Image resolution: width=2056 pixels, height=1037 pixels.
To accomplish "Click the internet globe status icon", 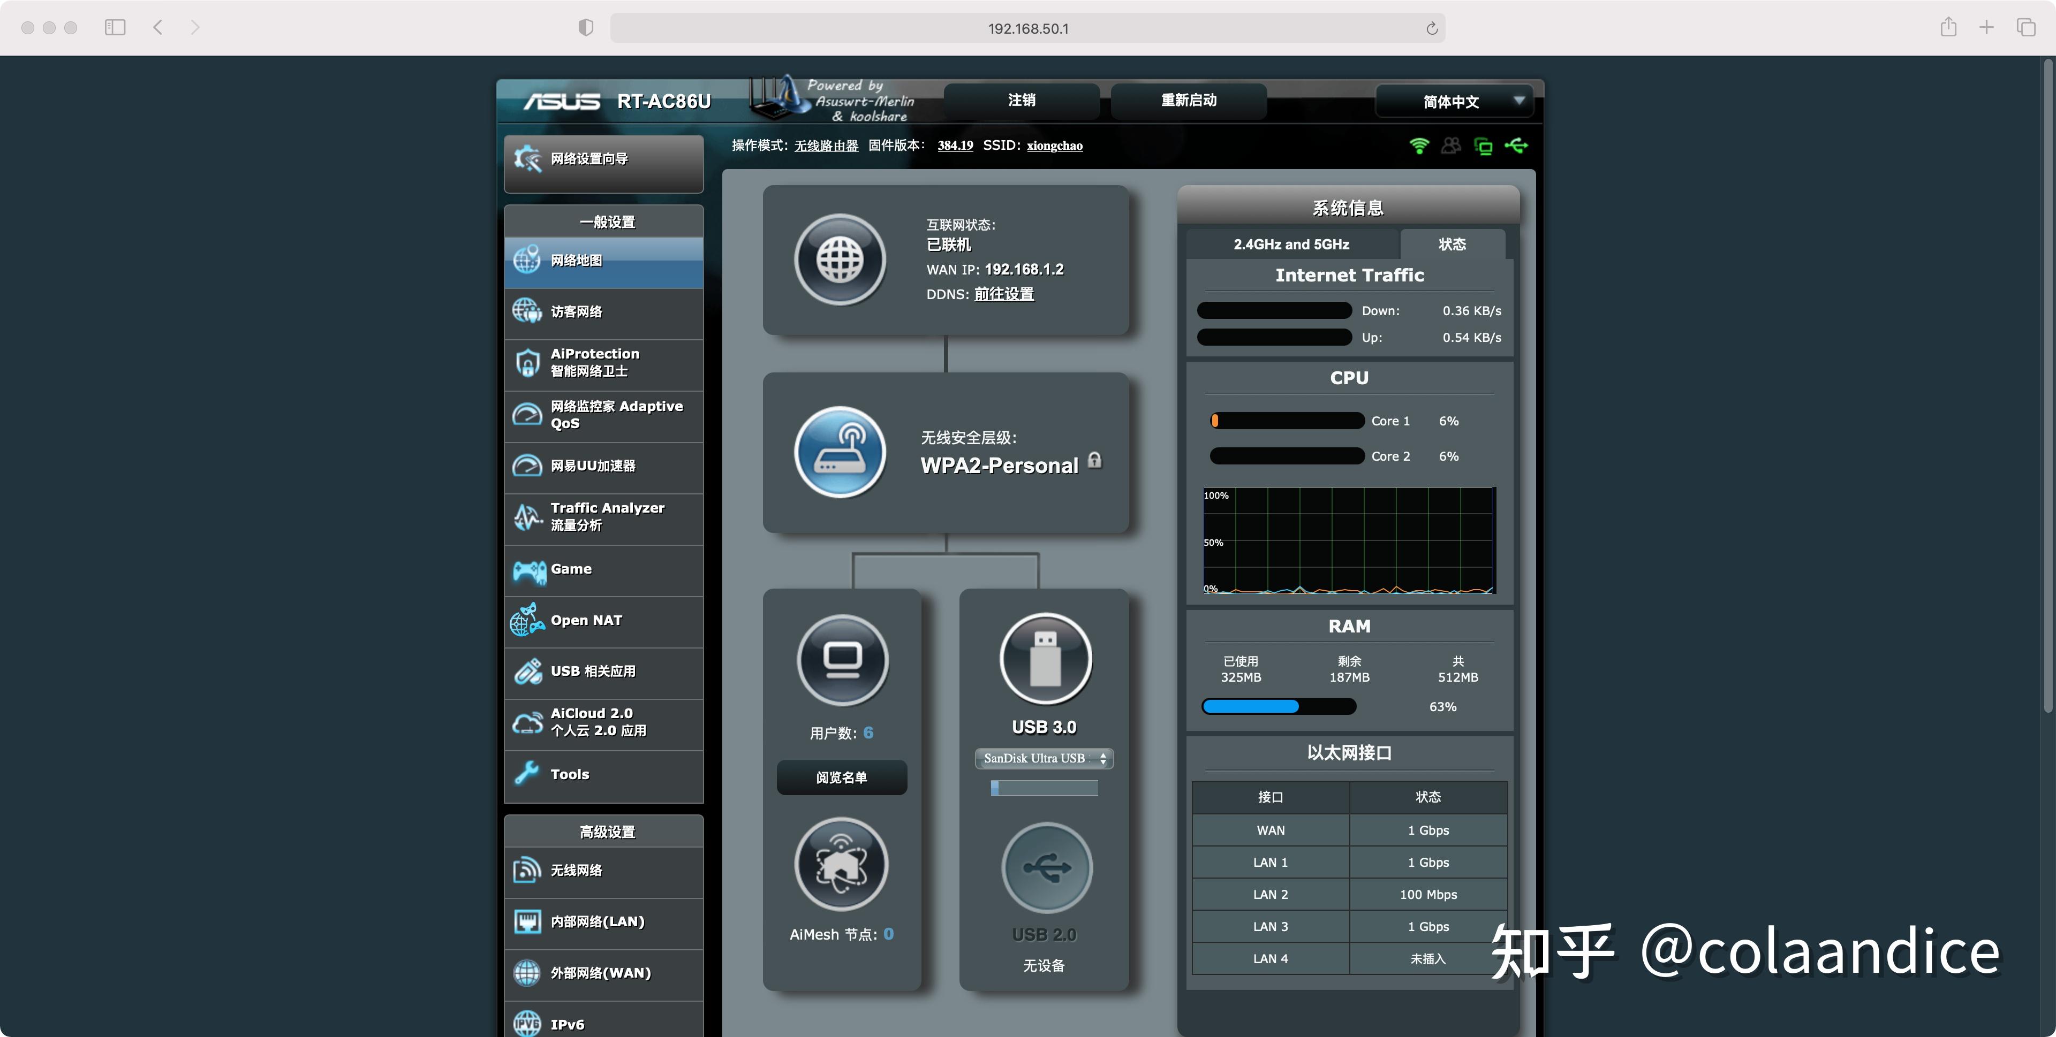I will 840,259.
